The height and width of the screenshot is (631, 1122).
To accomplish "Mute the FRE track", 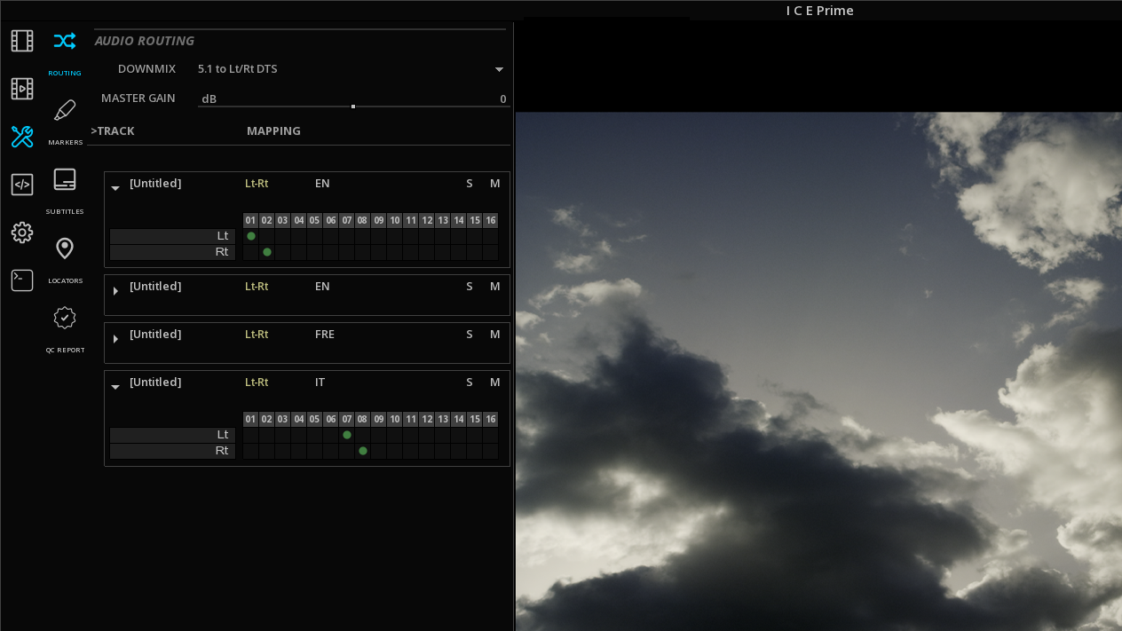I will (x=495, y=335).
